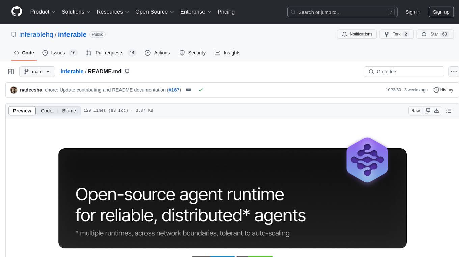
Task: Switch to the Actions tab
Action: 157,53
